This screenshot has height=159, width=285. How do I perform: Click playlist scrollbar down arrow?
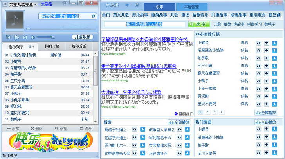click(96, 122)
